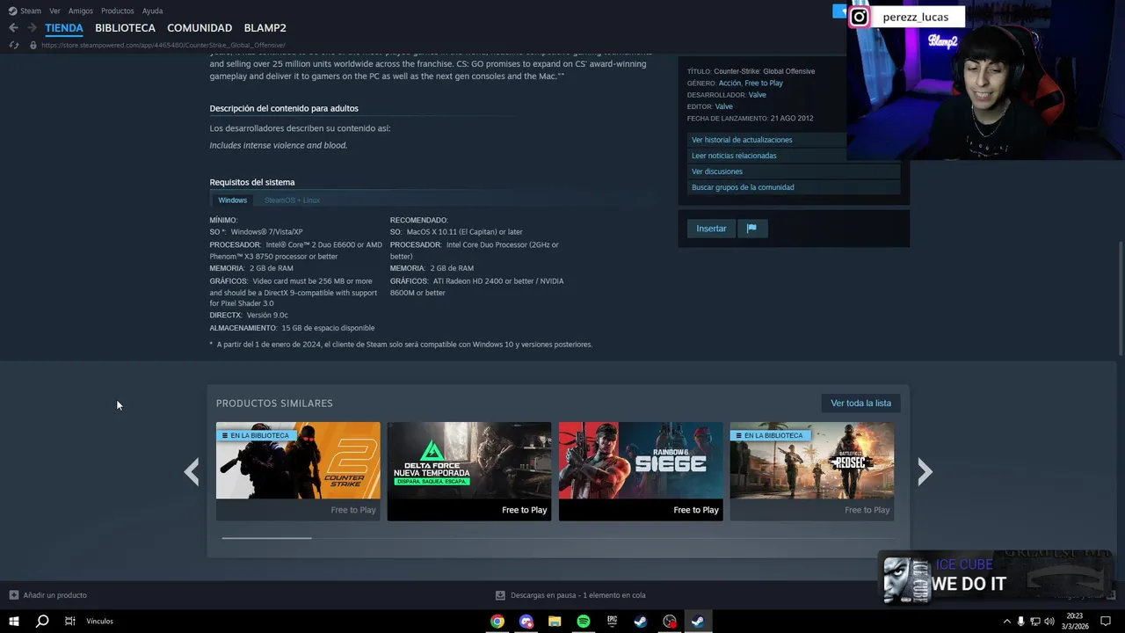This screenshot has height=633, width=1125.
Task: Select the Windows system requirements tab
Action: pyautogui.click(x=233, y=200)
